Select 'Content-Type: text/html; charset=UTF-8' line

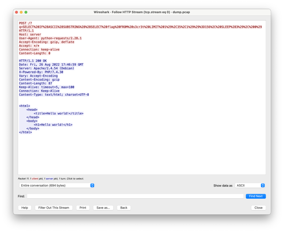pos(54,95)
